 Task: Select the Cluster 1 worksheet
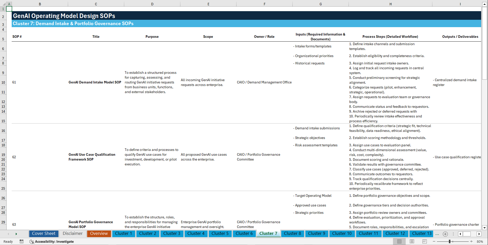[123, 234]
